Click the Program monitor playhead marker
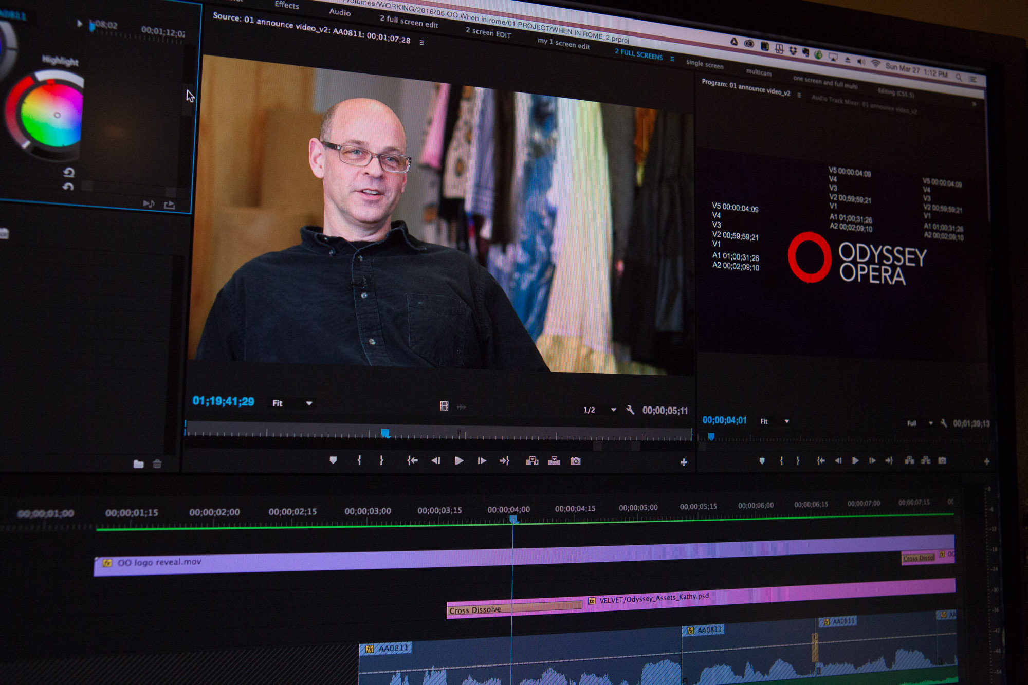 711,436
